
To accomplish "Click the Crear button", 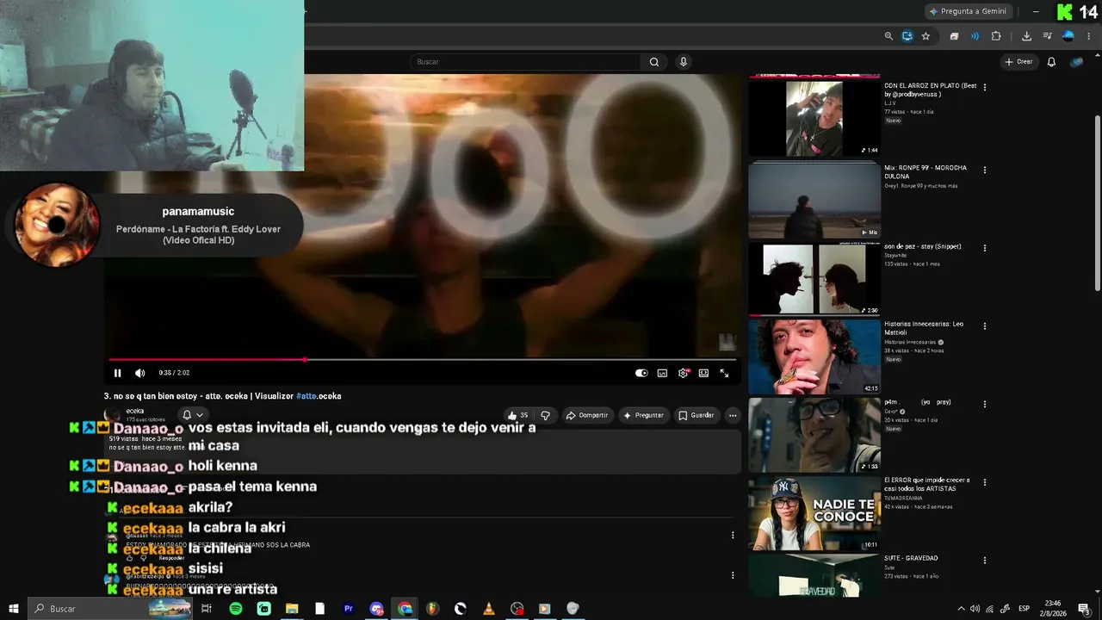I will [1018, 62].
